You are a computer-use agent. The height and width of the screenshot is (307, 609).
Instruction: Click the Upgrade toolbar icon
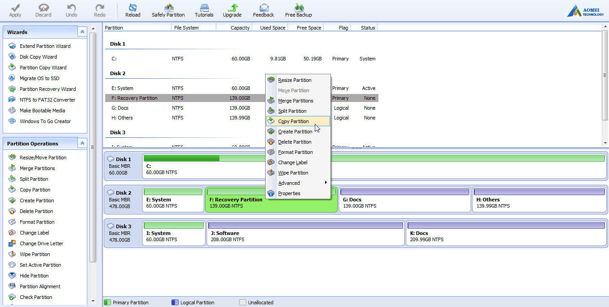pos(232,10)
